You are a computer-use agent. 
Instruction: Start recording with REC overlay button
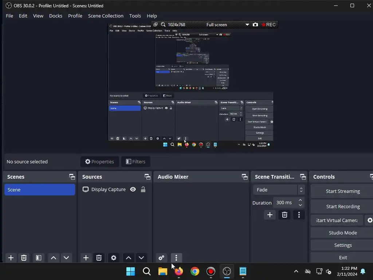(269, 24)
